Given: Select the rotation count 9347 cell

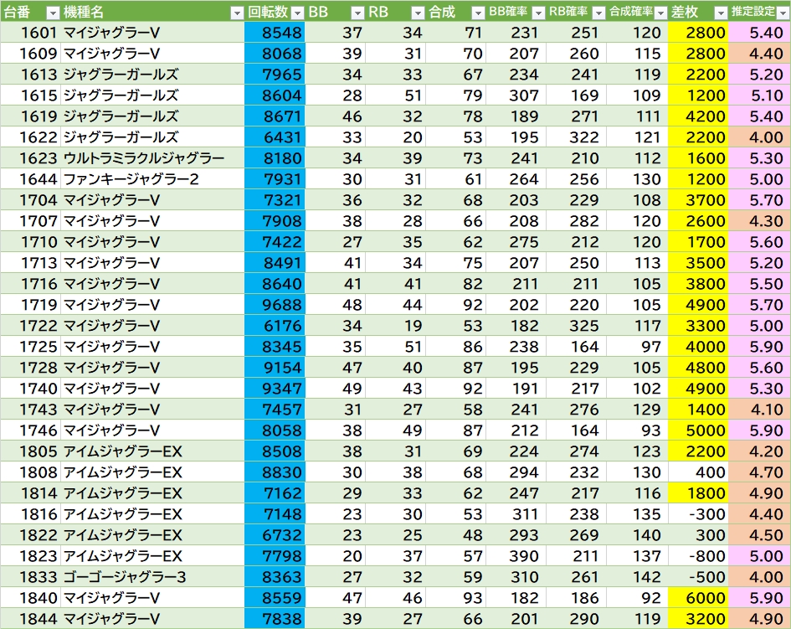Looking at the screenshot, I should [x=275, y=389].
